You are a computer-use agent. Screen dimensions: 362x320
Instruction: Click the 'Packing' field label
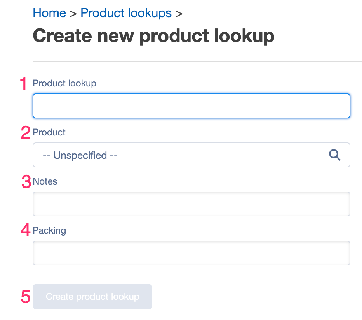click(x=49, y=230)
